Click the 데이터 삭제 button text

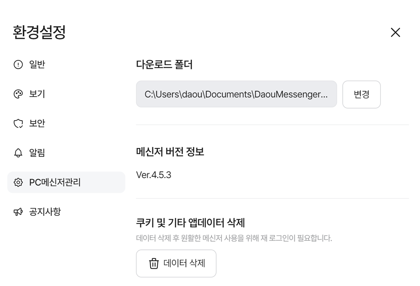click(x=184, y=263)
